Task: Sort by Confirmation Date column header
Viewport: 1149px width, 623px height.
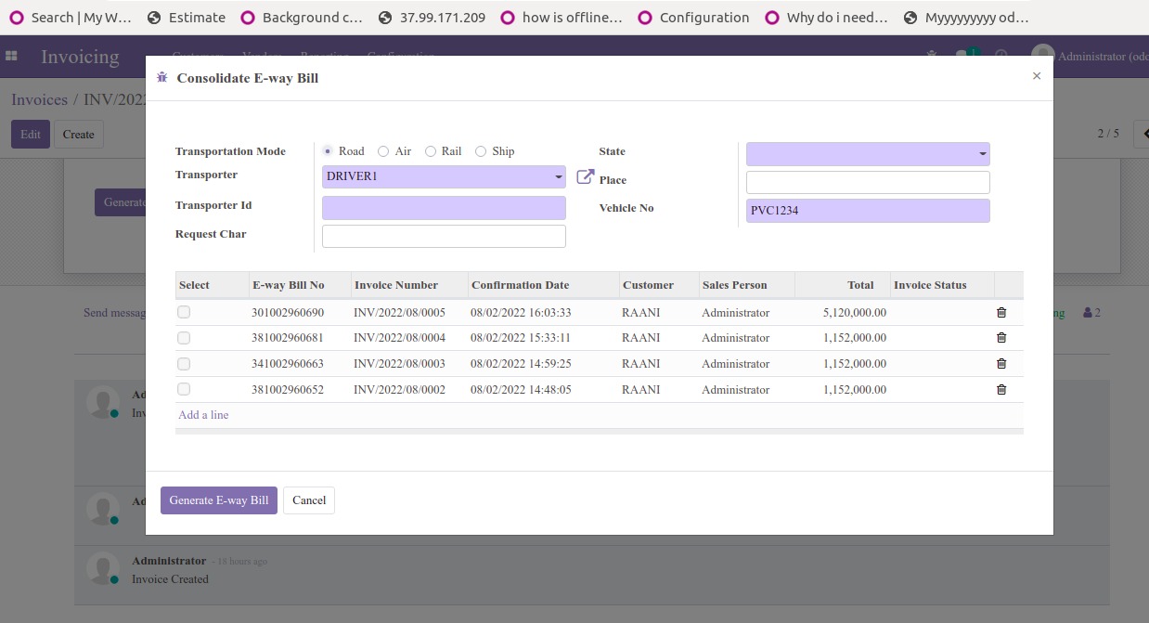Action: point(520,285)
